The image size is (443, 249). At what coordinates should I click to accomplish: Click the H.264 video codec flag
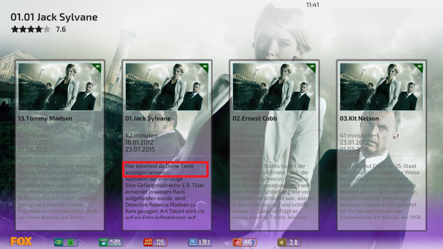[x=110, y=242]
